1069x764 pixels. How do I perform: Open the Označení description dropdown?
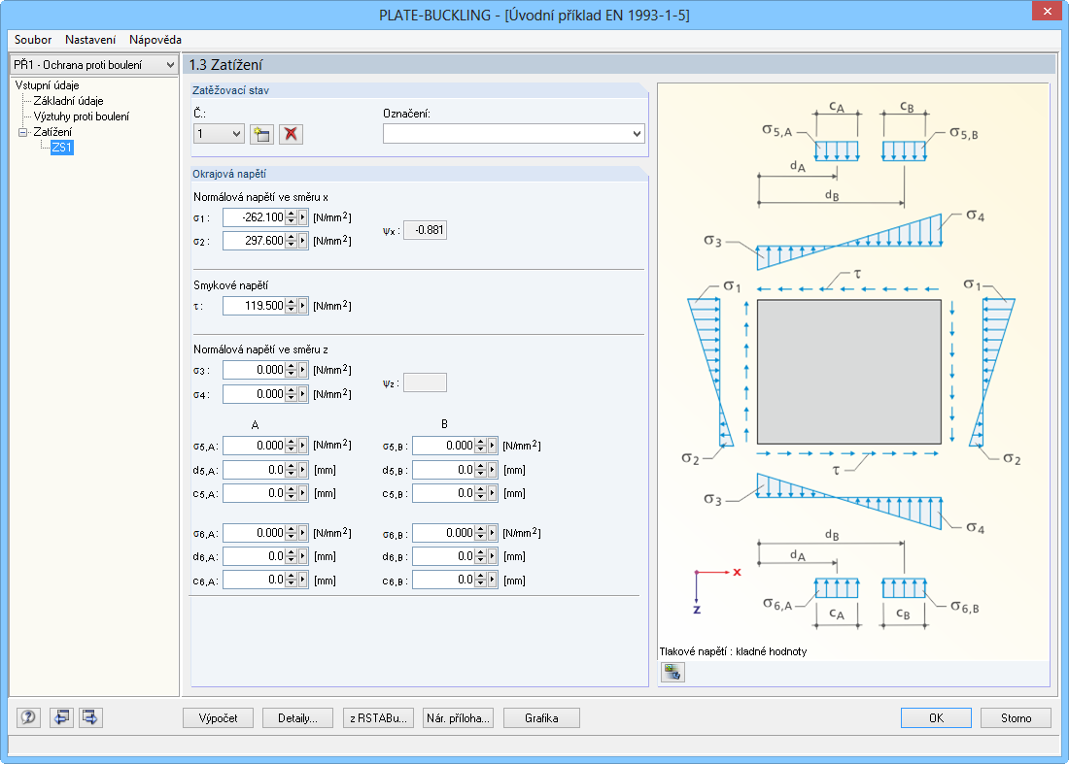(637, 134)
